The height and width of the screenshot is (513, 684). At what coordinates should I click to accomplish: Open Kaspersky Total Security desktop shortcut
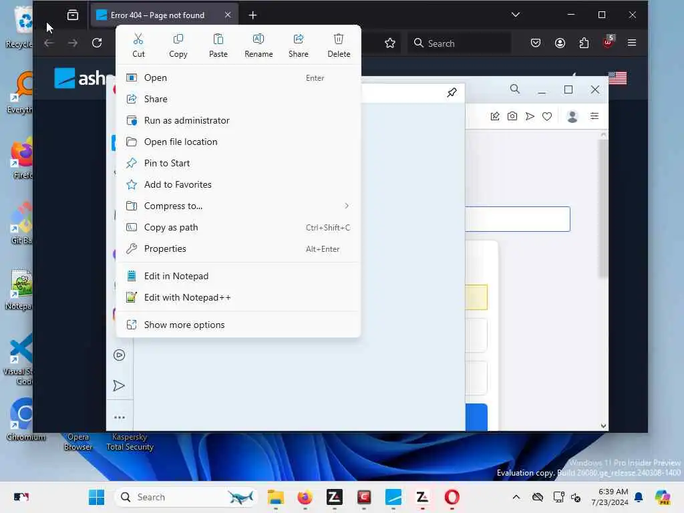pyautogui.click(x=130, y=442)
